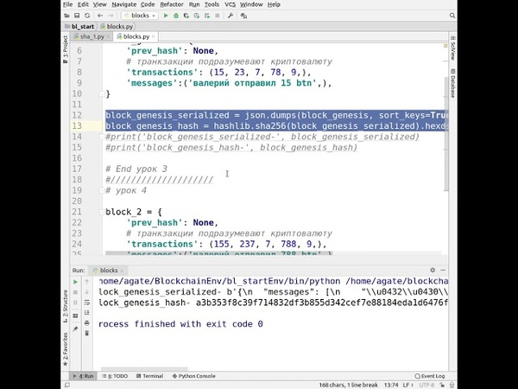Open the 'blocks' run configuration dropdown
Screen dimensions: 518x389
coord(139,15)
